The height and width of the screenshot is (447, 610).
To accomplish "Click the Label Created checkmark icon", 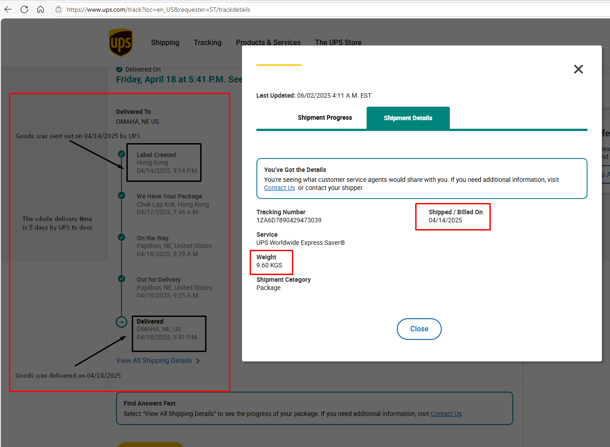I will click(121, 154).
